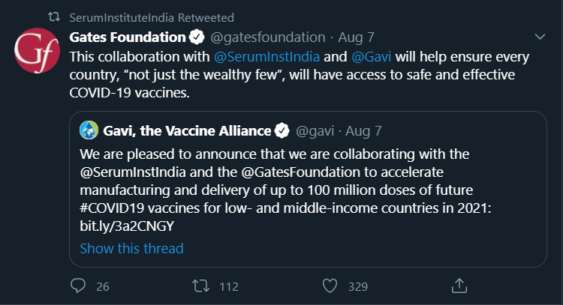Click retweet icon beside SerumInstituteIndia Retweeted
Image resolution: width=563 pixels, height=305 pixels.
[x=54, y=17]
